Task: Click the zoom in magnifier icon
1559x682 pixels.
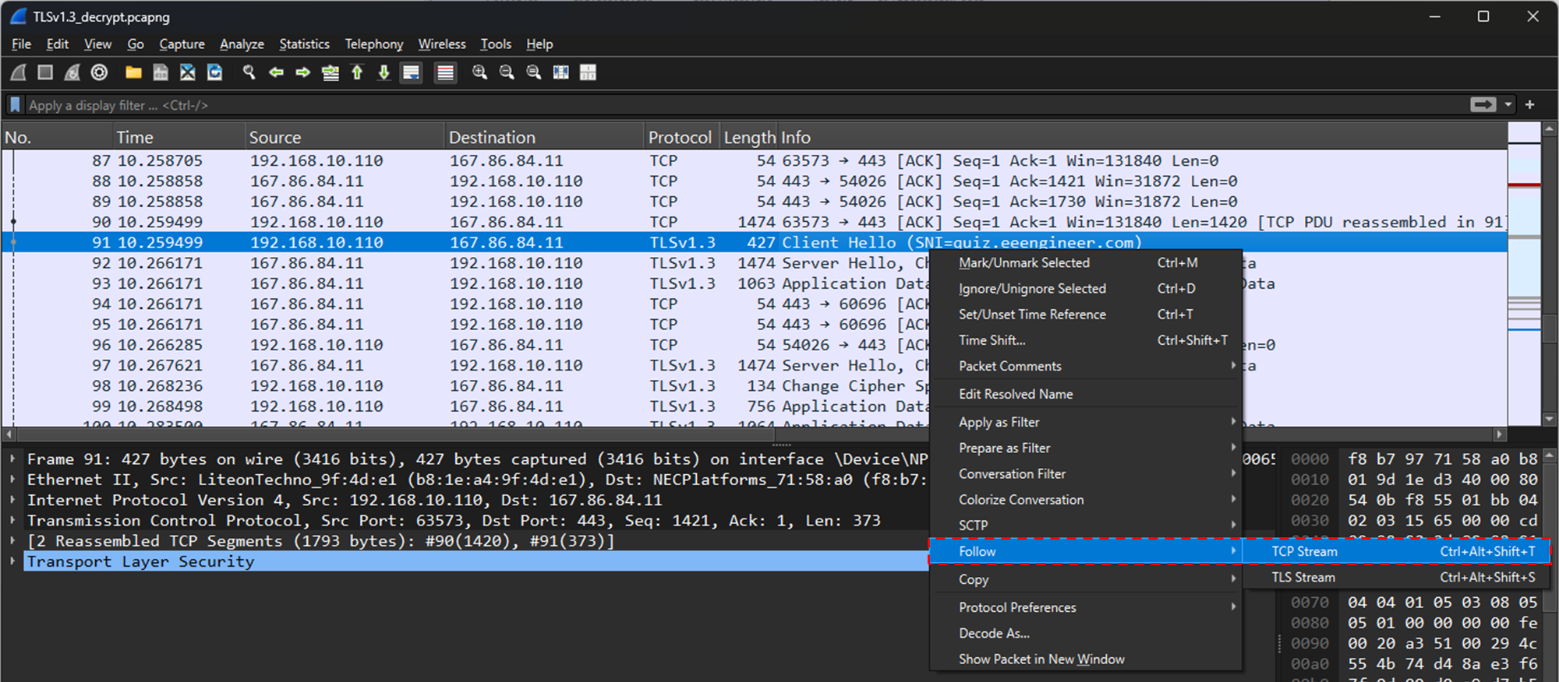Action: pos(479,72)
